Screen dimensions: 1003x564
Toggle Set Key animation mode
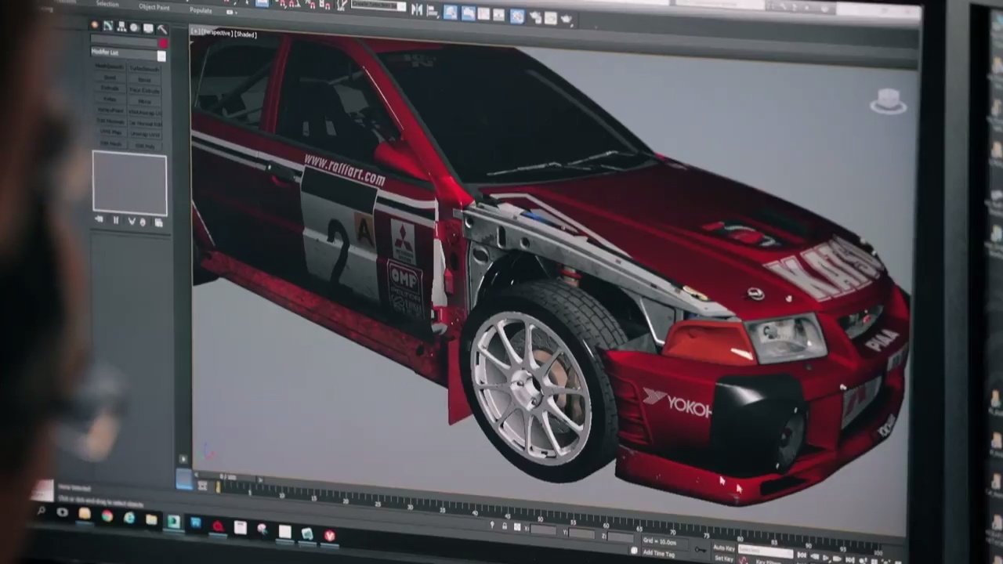pos(724,558)
